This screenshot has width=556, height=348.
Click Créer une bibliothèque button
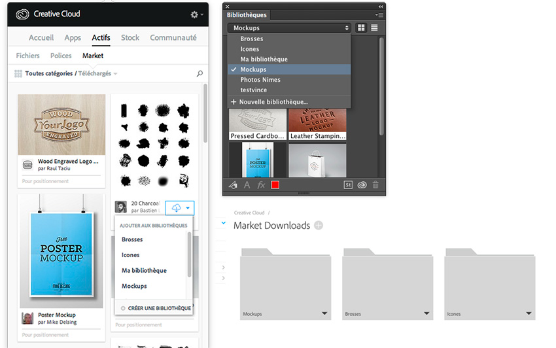pyautogui.click(x=156, y=308)
